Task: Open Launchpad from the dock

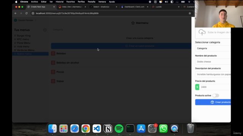Action: (63, 128)
